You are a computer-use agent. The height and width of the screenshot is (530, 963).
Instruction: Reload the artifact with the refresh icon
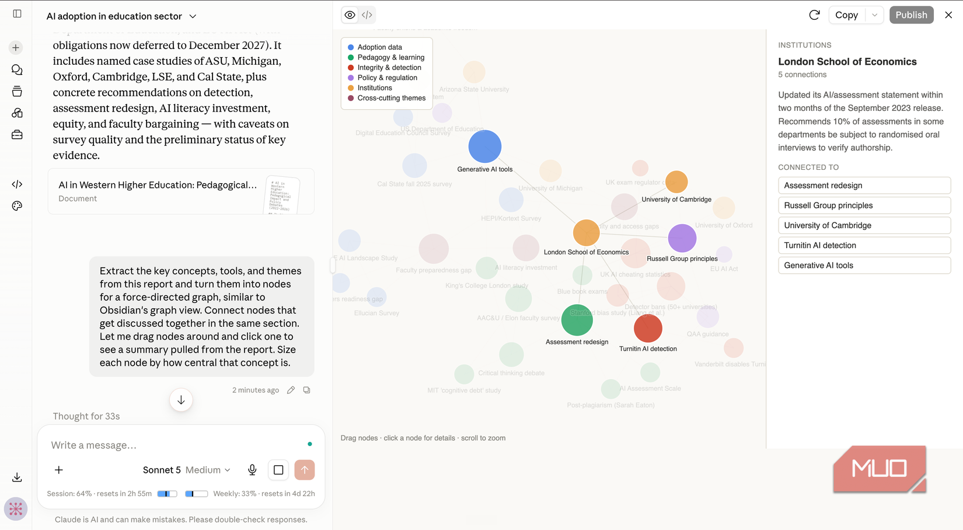[x=814, y=15]
